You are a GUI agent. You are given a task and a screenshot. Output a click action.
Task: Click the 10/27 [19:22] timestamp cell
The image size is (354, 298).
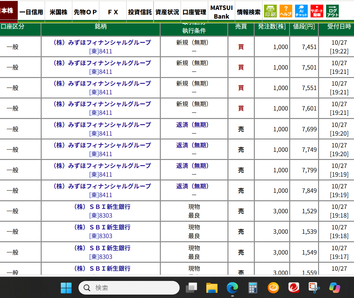339,47
